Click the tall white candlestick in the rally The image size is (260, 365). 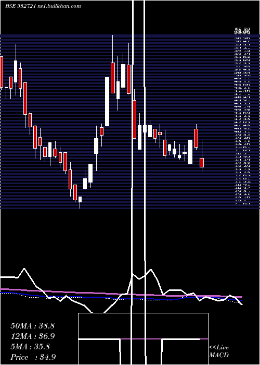107,102
